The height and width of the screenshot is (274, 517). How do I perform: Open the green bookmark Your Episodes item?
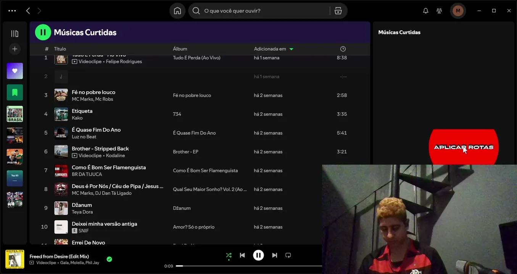15,92
